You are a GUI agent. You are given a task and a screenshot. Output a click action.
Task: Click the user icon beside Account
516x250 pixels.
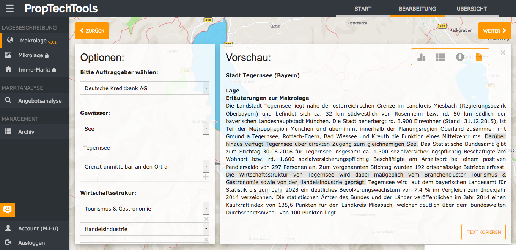point(8,228)
